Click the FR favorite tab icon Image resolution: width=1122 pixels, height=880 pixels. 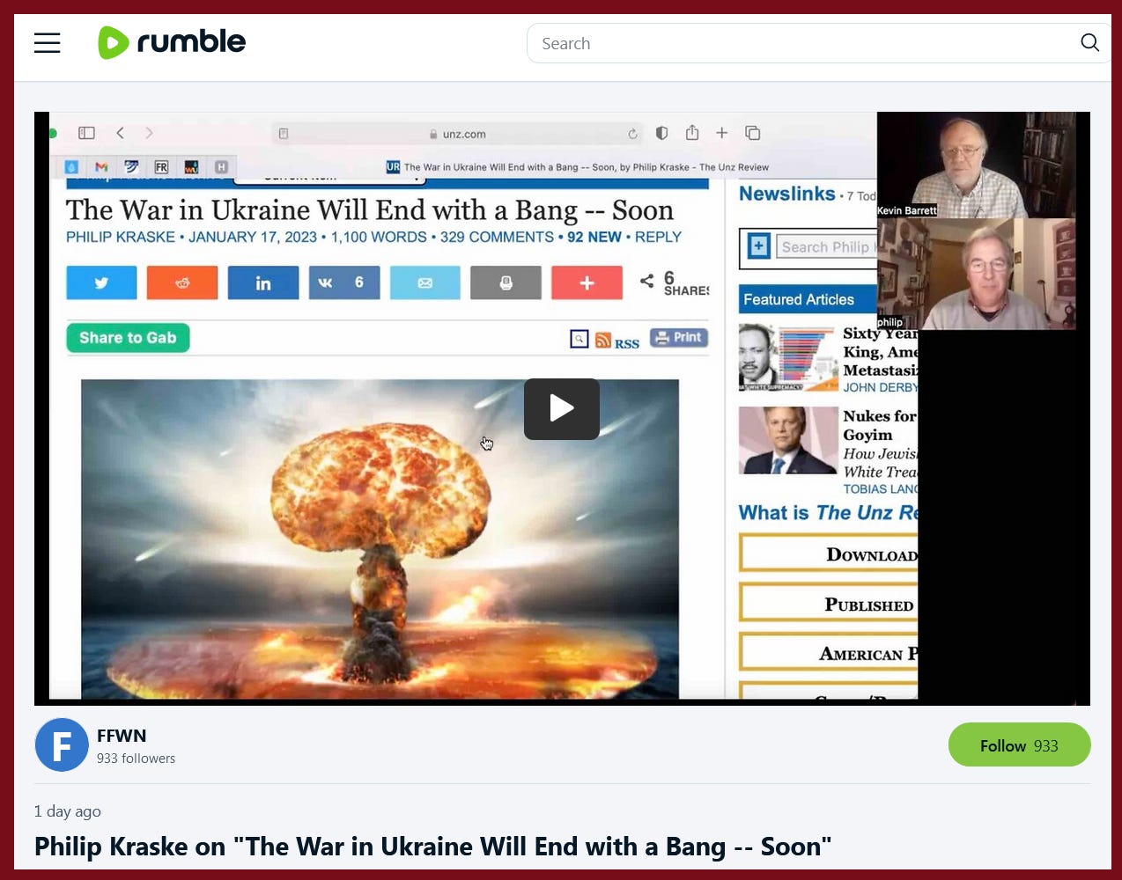pos(161,166)
